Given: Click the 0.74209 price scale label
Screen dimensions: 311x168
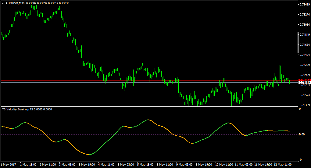Looking at the screenshot, I should coord(305,65).
